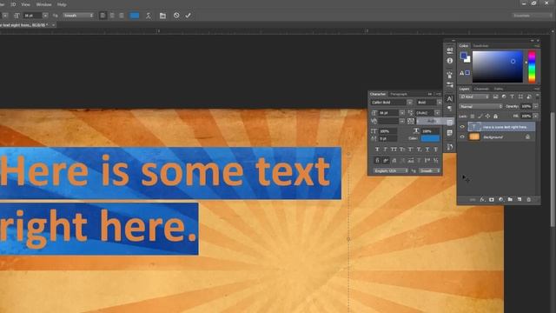Screen dimensions: 556x313
Task: Click the gamut warning triangle in Color panel
Action: click(461, 73)
